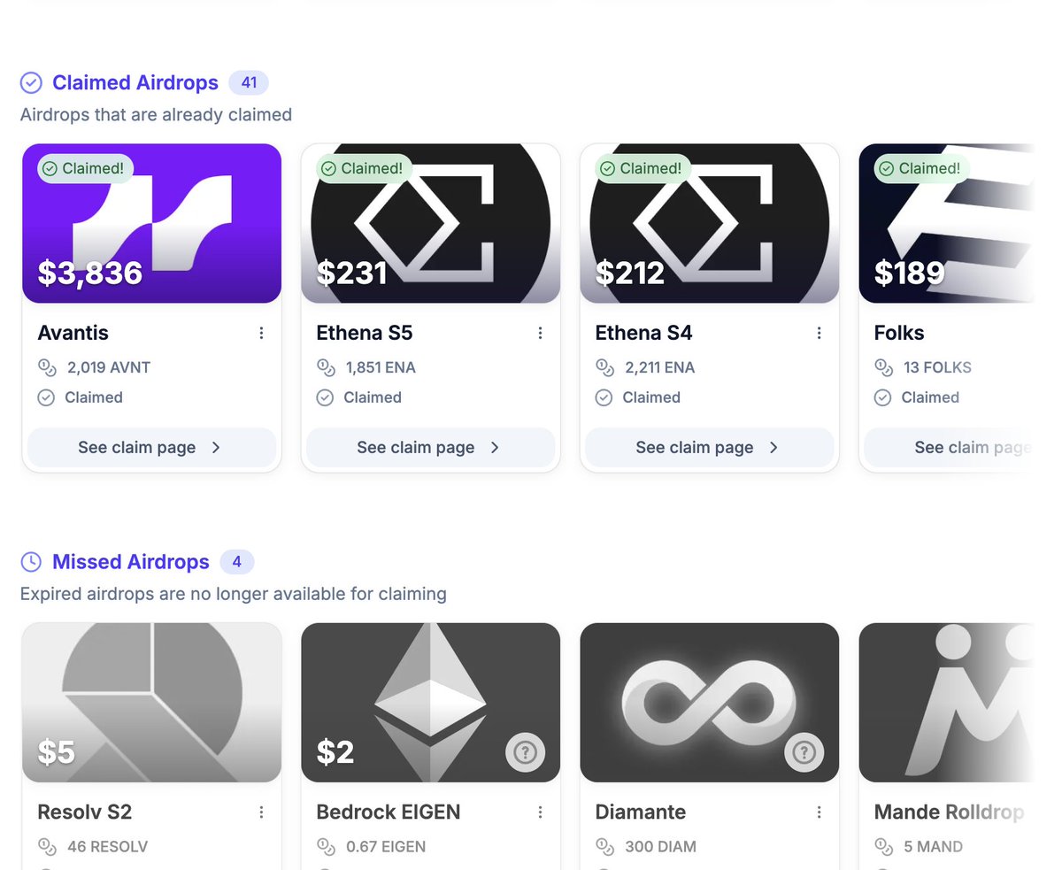The image size is (1062, 870).
Task: Click the Claimed status check under Folks
Action: (x=882, y=397)
